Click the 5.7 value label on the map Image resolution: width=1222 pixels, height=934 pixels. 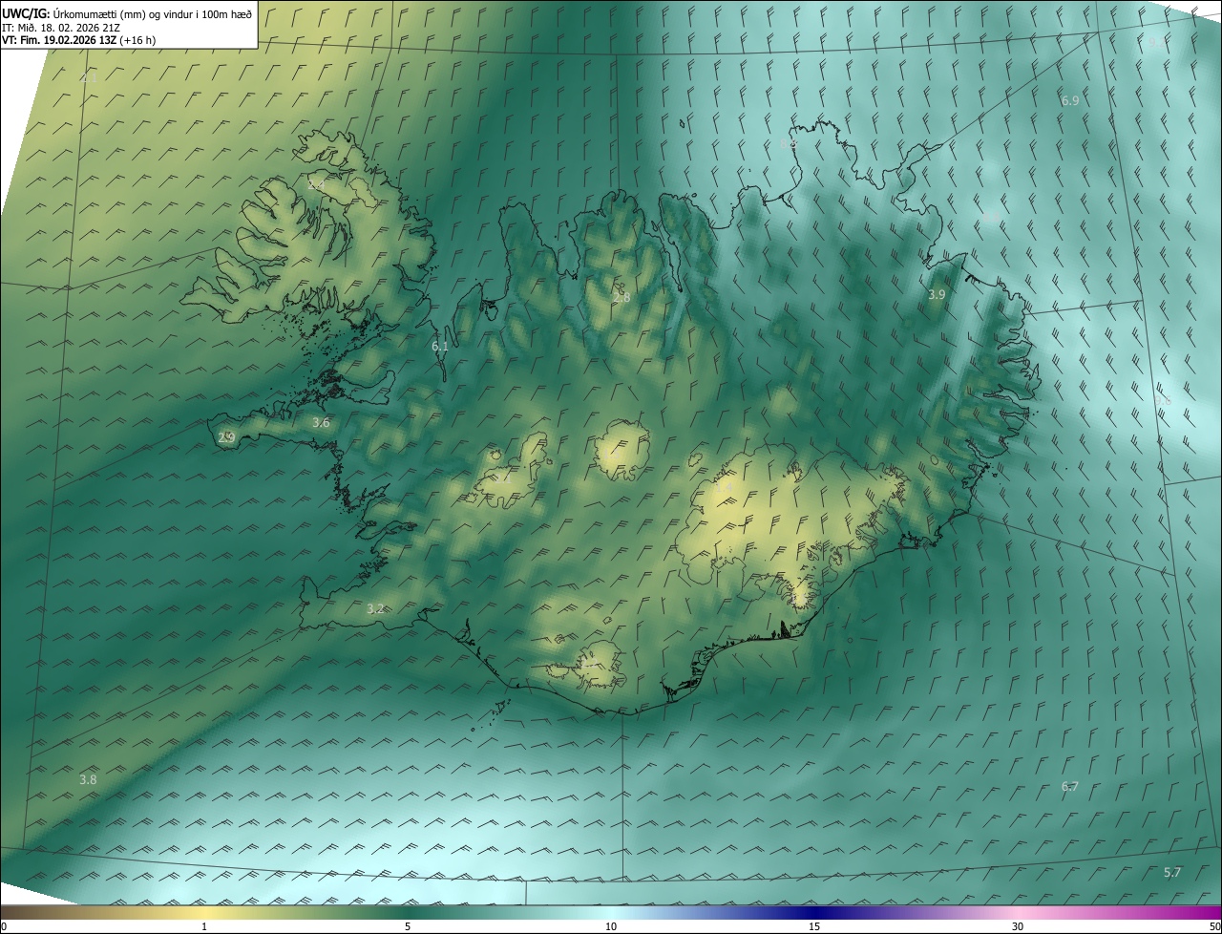tap(1172, 872)
